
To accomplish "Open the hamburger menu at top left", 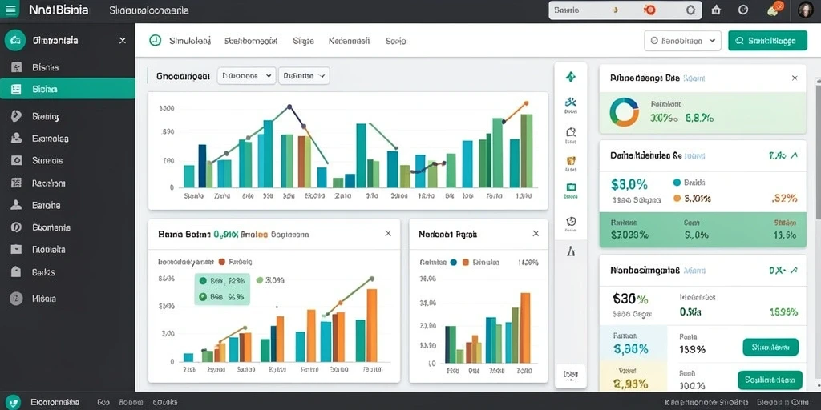I will [10, 10].
